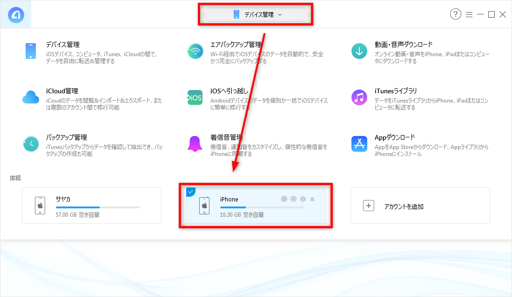Viewport: 512px width, 297px height.
Task: Click the iOSへ引っ越し green icon
Action: pyautogui.click(x=195, y=98)
